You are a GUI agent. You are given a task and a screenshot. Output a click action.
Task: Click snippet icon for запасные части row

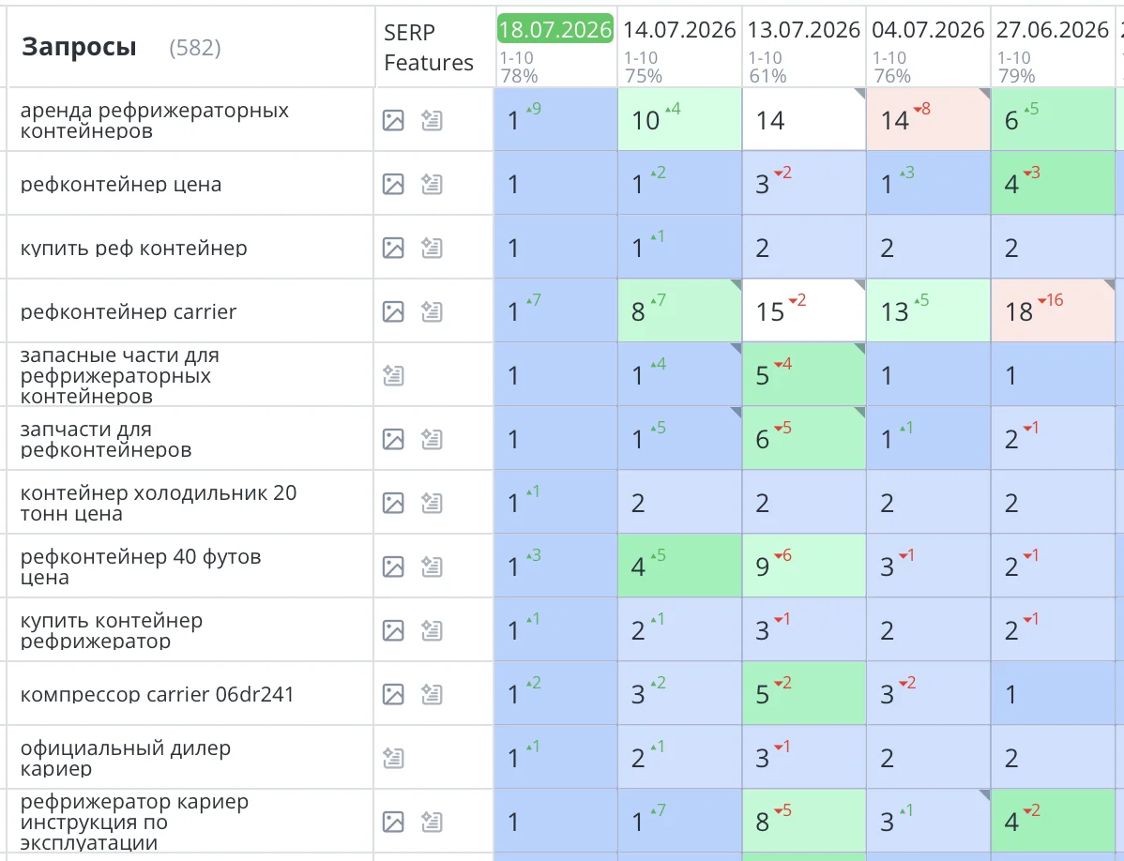[x=393, y=375]
